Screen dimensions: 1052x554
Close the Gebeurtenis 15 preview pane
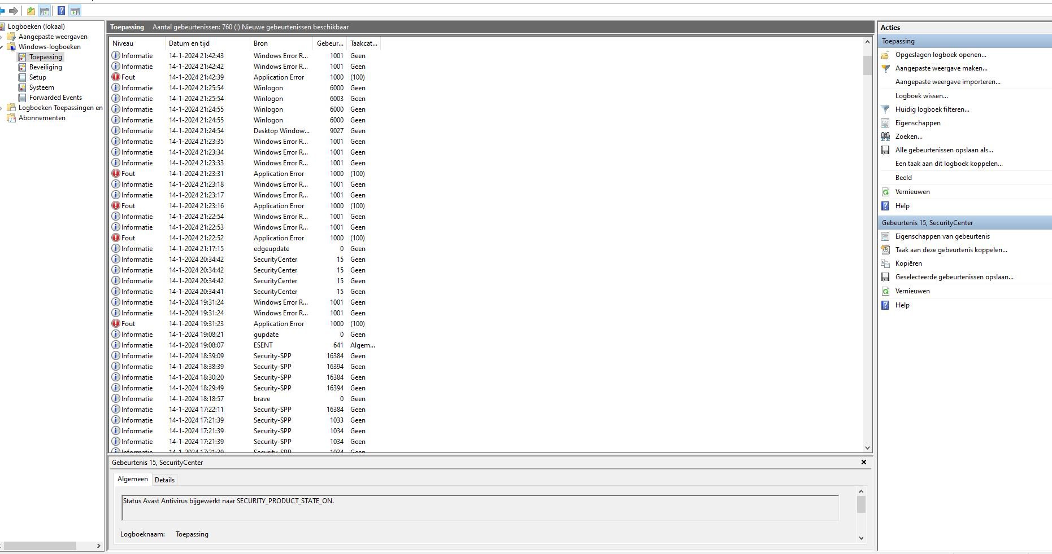(863, 462)
